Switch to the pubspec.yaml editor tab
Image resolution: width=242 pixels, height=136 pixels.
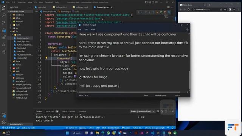point(80,7)
